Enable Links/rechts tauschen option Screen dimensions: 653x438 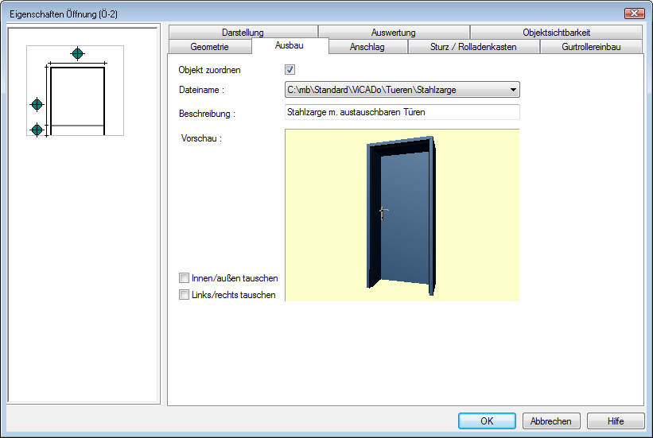[184, 294]
